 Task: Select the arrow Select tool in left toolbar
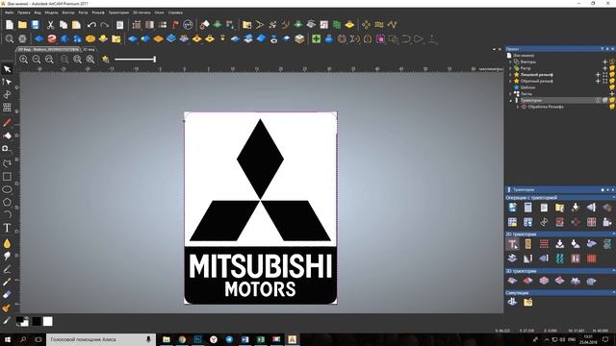click(x=7, y=69)
